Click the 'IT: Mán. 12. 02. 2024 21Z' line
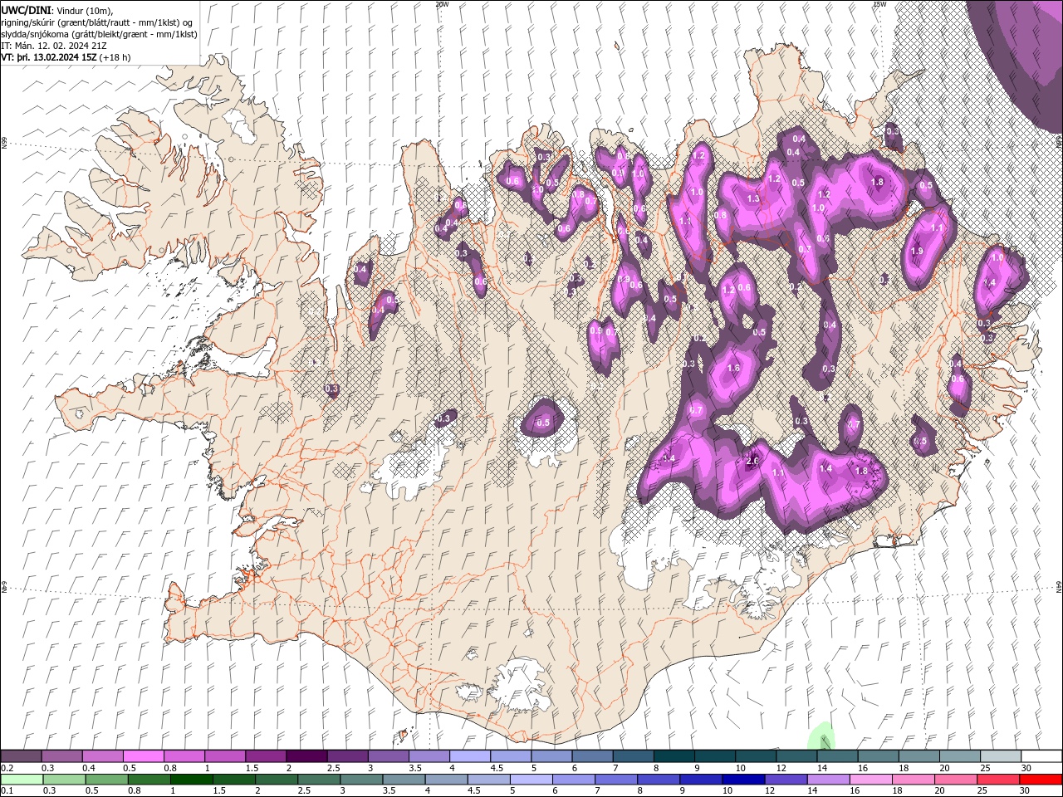 (54, 46)
